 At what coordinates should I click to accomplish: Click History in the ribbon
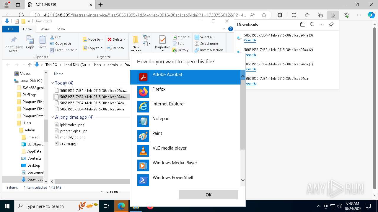pos(181,50)
